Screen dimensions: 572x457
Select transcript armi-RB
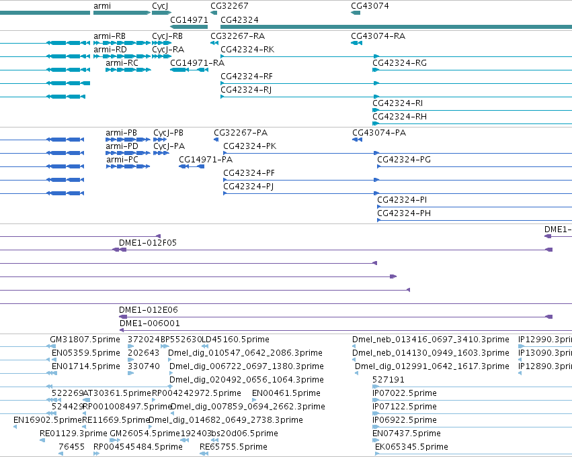coord(110,36)
